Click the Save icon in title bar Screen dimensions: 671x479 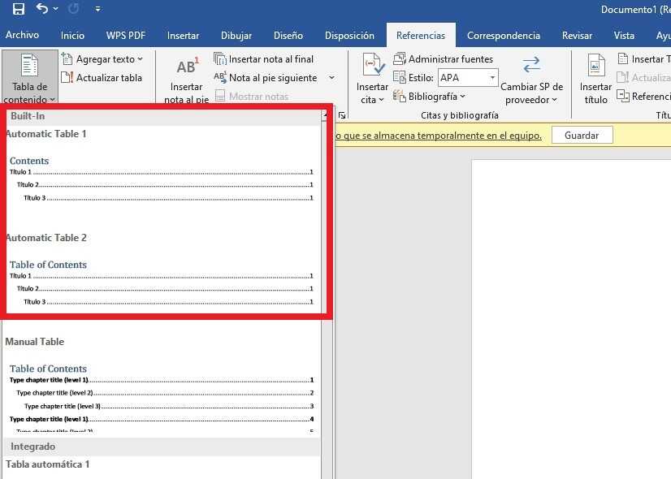click(x=18, y=10)
